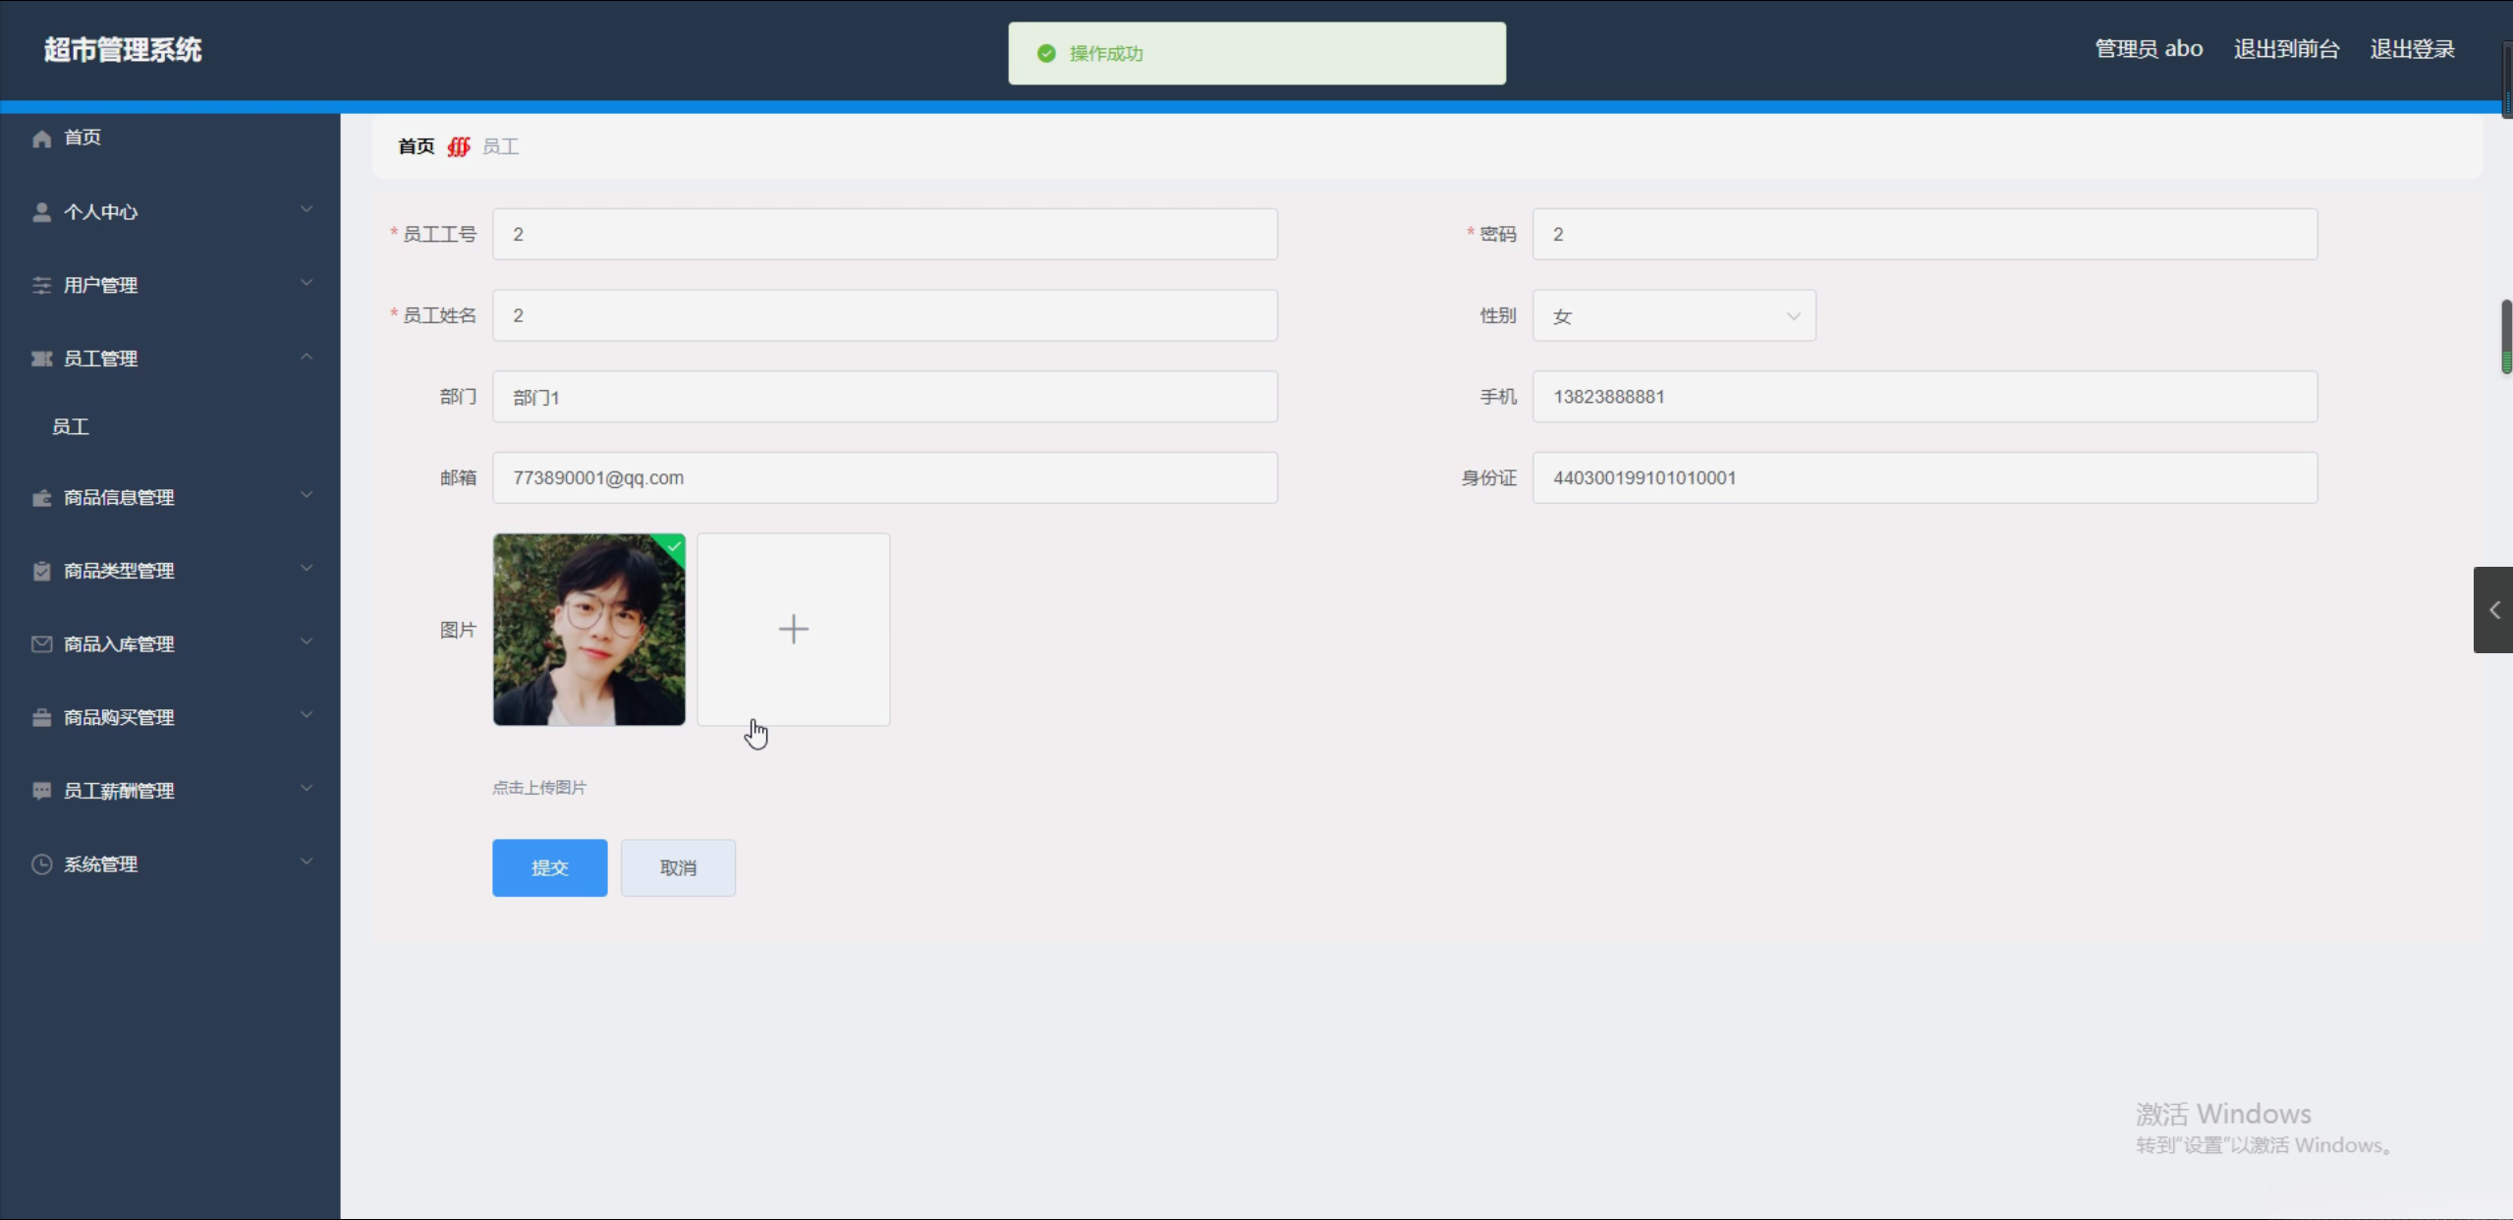Click the 取消 cancel button
2513x1220 pixels.
678,867
